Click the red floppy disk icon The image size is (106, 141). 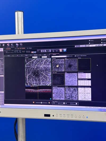pos(61,50)
